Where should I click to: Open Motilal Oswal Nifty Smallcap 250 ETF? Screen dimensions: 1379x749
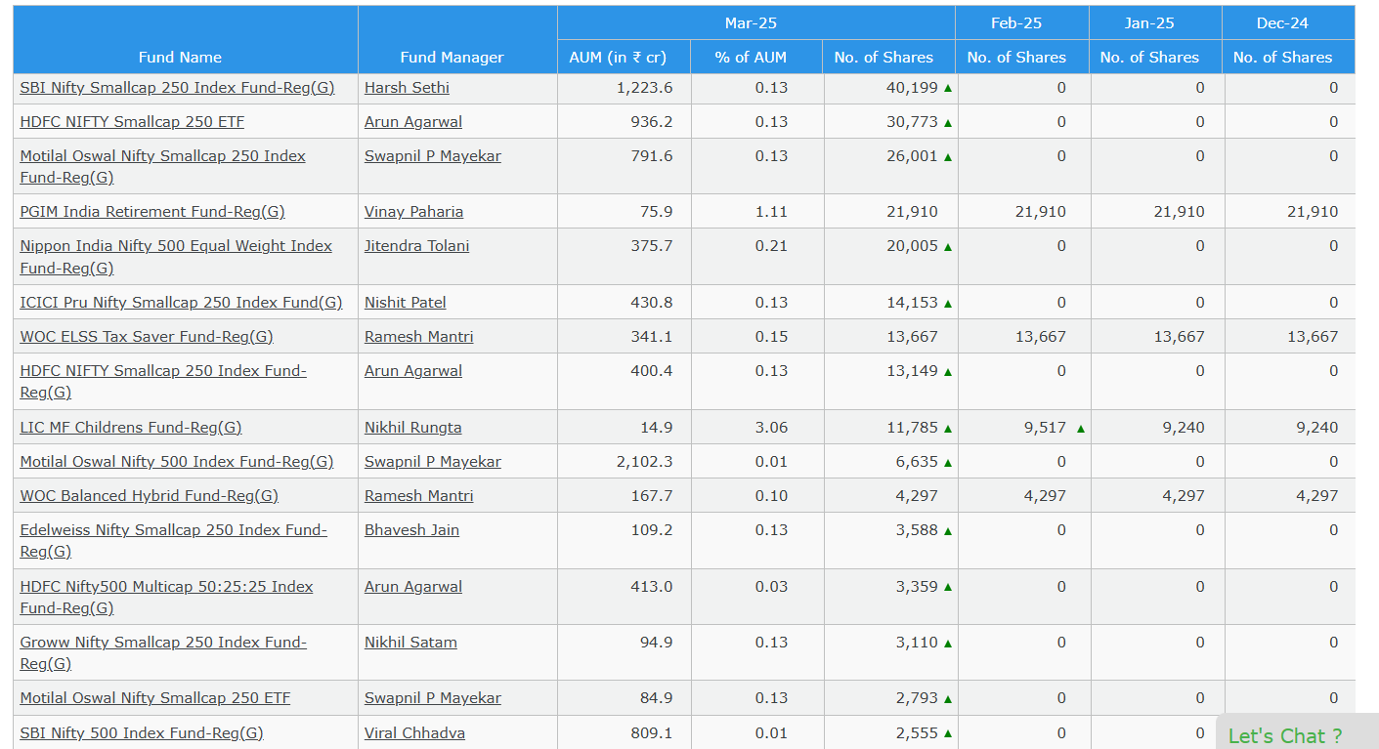point(155,698)
